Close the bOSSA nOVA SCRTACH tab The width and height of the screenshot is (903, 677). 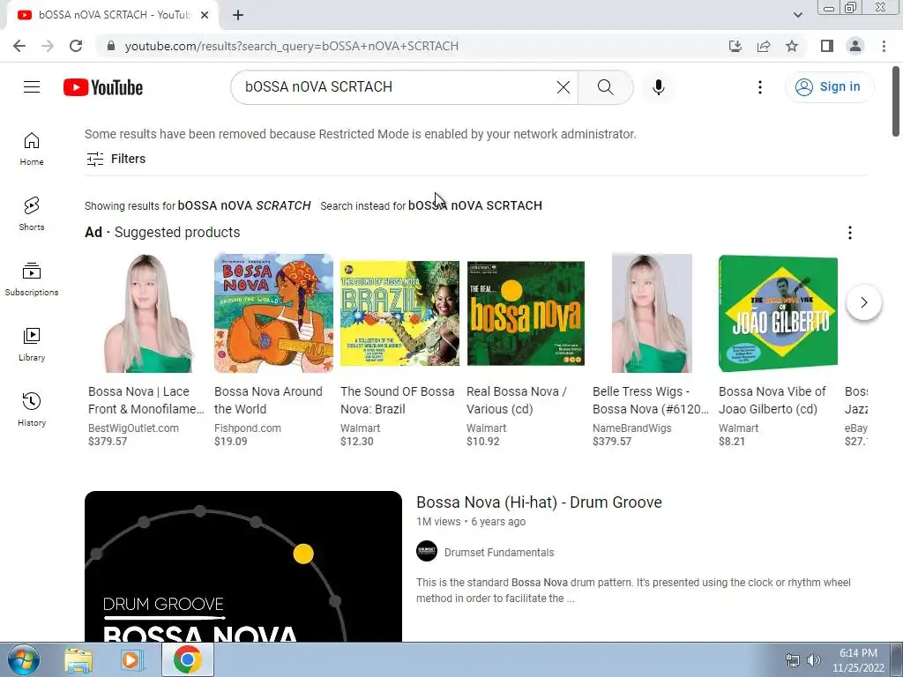(x=205, y=16)
